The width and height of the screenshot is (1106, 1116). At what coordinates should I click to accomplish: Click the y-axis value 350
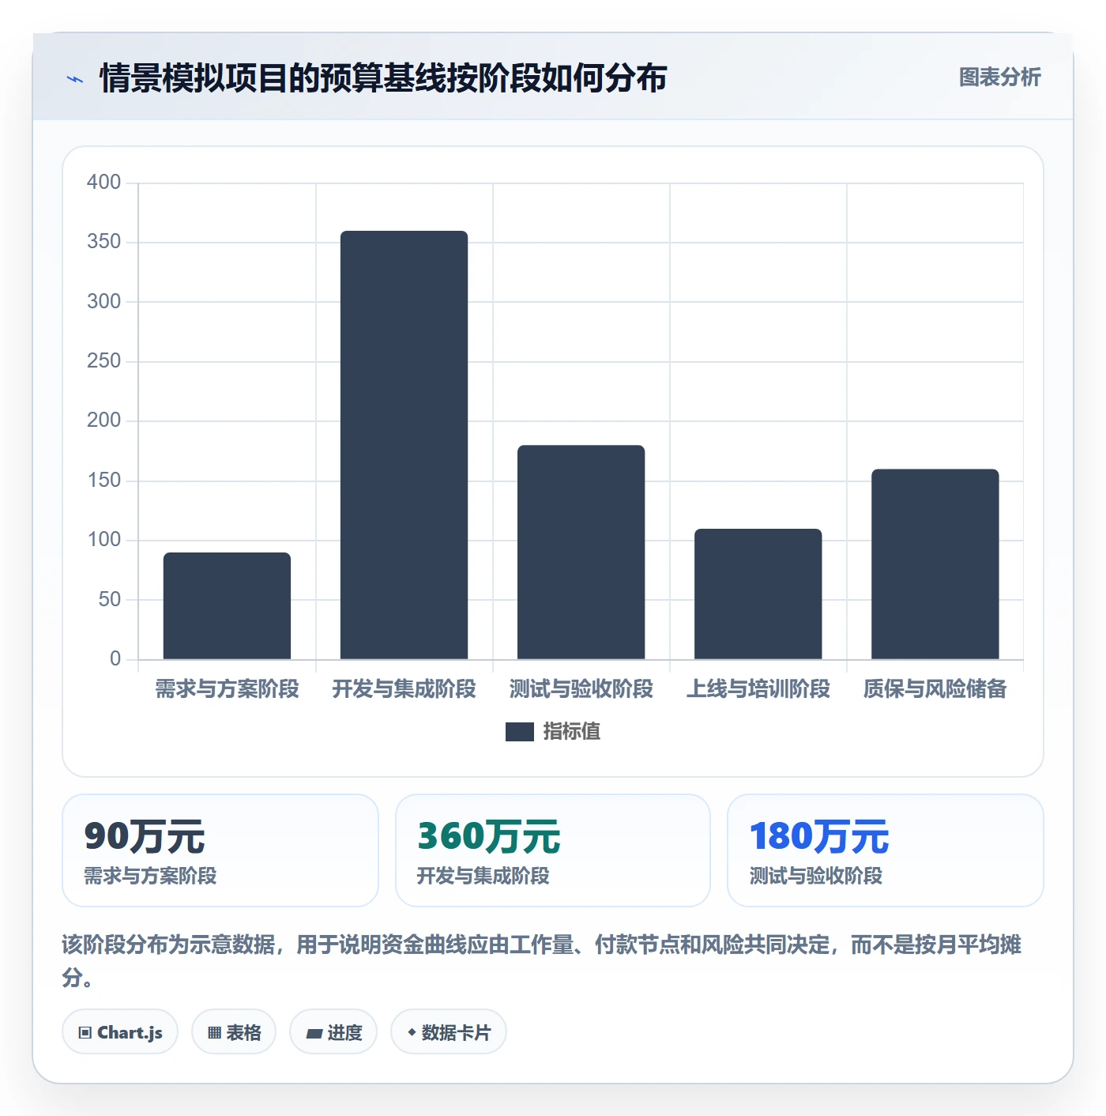point(103,242)
